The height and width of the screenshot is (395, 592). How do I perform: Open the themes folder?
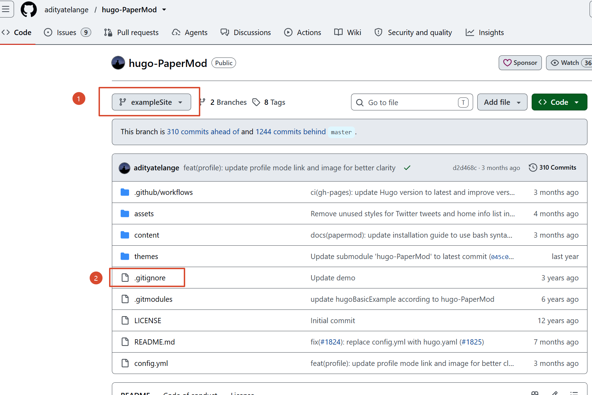[146, 257]
